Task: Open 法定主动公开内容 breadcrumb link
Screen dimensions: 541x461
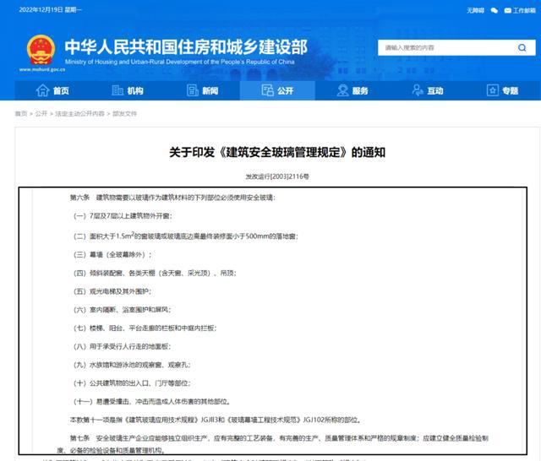Action: [x=79, y=113]
